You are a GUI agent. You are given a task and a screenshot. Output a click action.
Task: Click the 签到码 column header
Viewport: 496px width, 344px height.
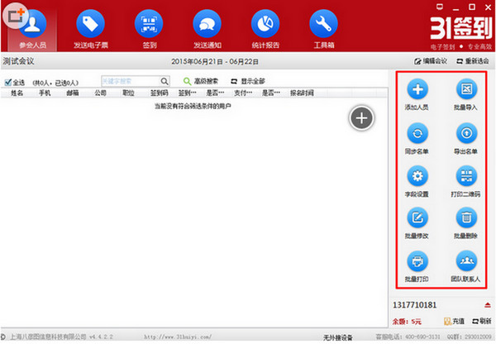[x=159, y=93]
